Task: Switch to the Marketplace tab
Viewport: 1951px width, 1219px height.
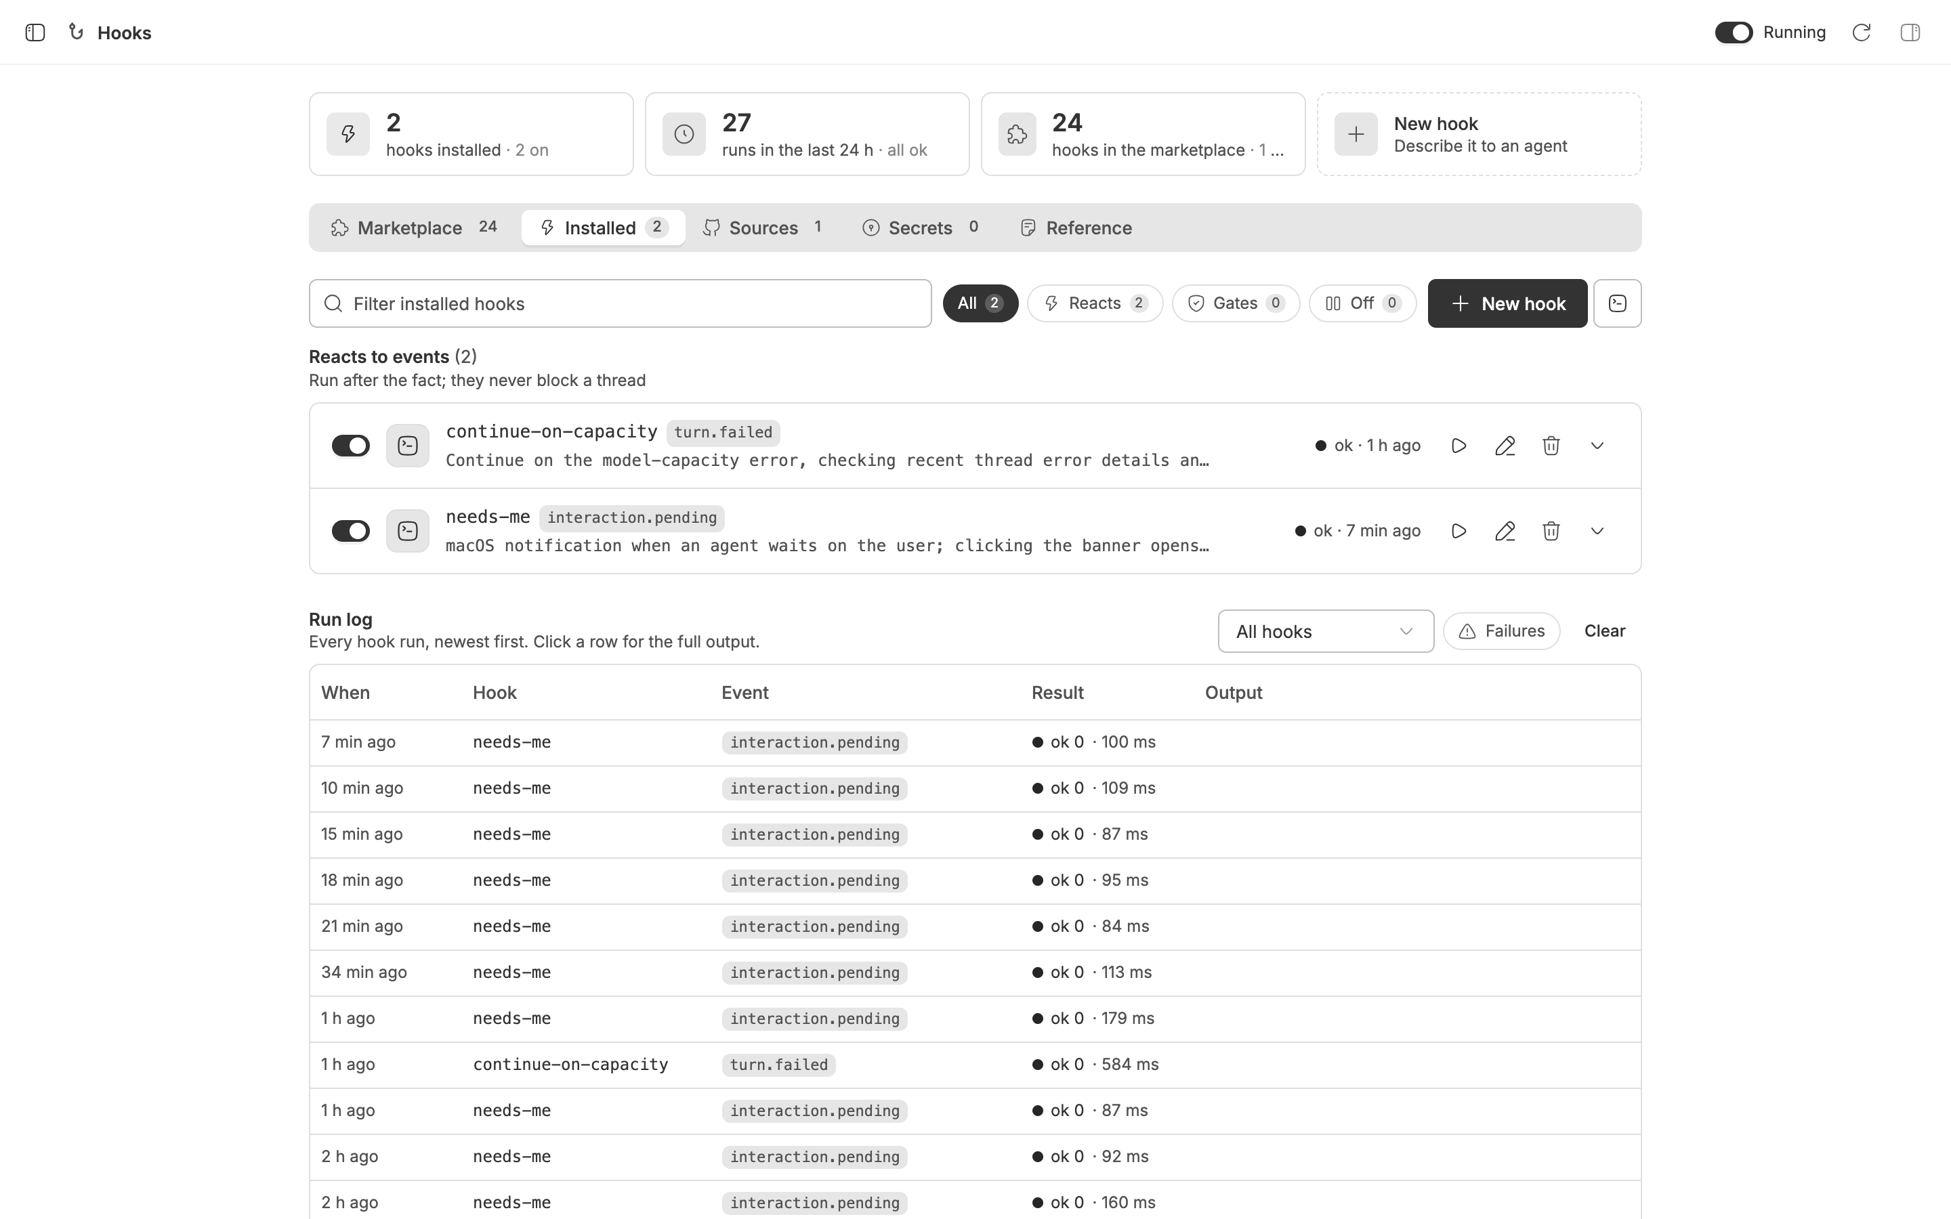Action: click(415, 228)
